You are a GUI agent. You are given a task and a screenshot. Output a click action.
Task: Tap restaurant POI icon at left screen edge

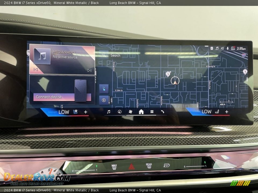28,52
